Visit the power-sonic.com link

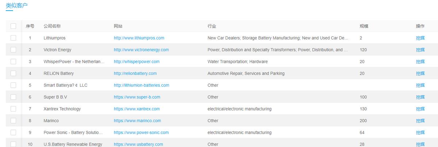pos(141,132)
